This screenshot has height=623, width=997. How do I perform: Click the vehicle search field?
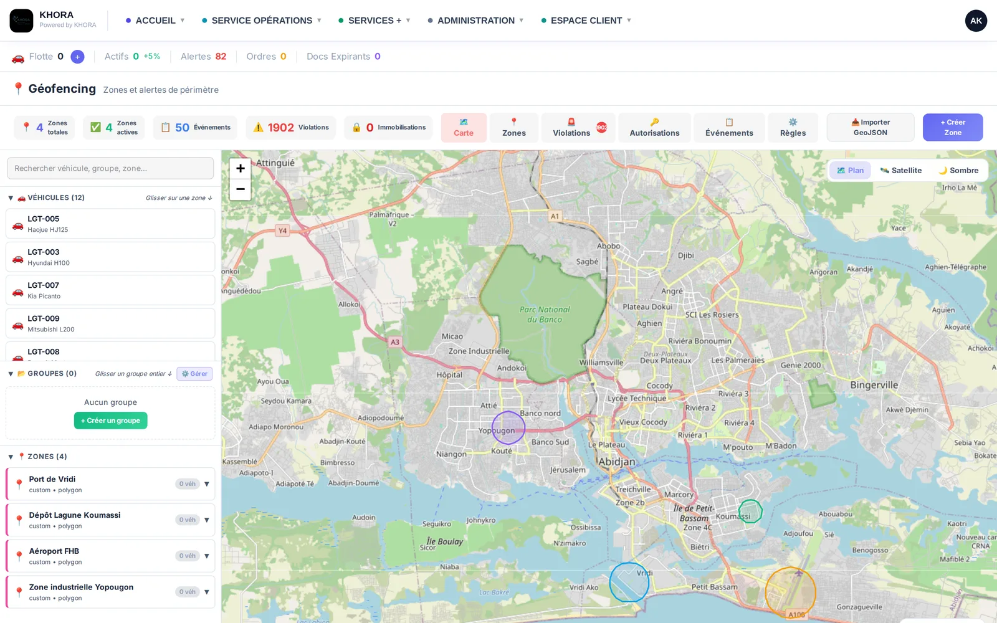point(110,168)
